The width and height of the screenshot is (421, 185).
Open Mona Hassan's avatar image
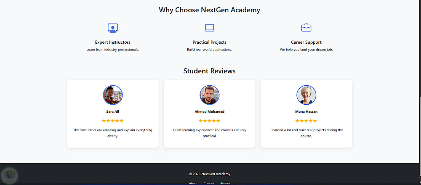click(306, 95)
